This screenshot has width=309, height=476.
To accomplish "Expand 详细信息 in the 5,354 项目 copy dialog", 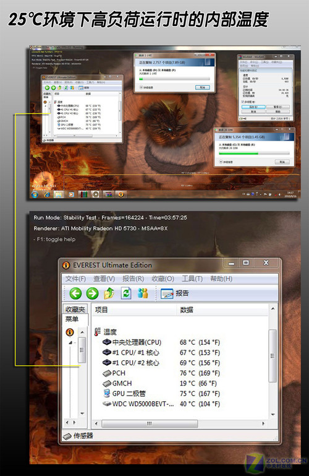I will [x=226, y=162].
